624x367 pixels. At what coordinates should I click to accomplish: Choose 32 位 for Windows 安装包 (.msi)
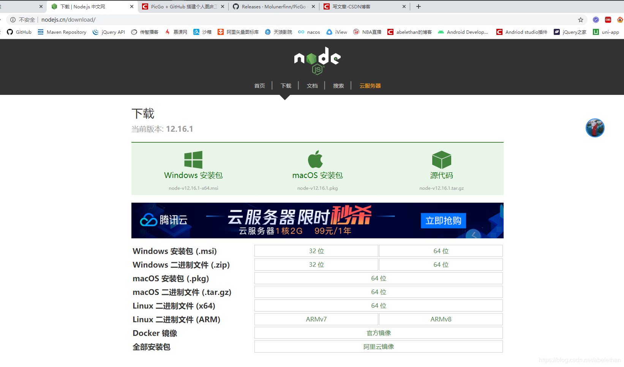click(x=316, y=251)
